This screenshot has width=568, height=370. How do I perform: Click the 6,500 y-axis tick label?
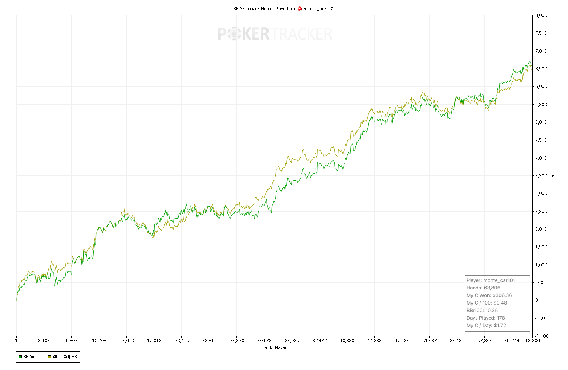[x=541, y=69]
